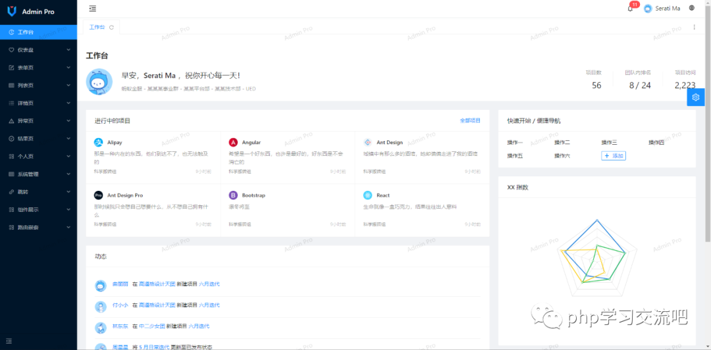Image resolution: width=711 pixels, height=350 pixels.
Task: Click 科学搬砖组 under the Angular card
Action: click(240, 172)
